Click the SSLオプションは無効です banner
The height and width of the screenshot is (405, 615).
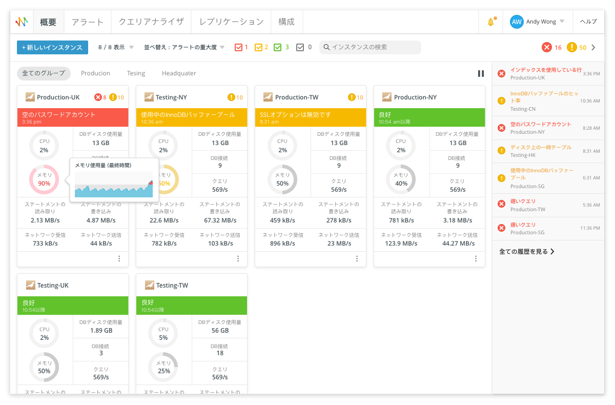311,117
